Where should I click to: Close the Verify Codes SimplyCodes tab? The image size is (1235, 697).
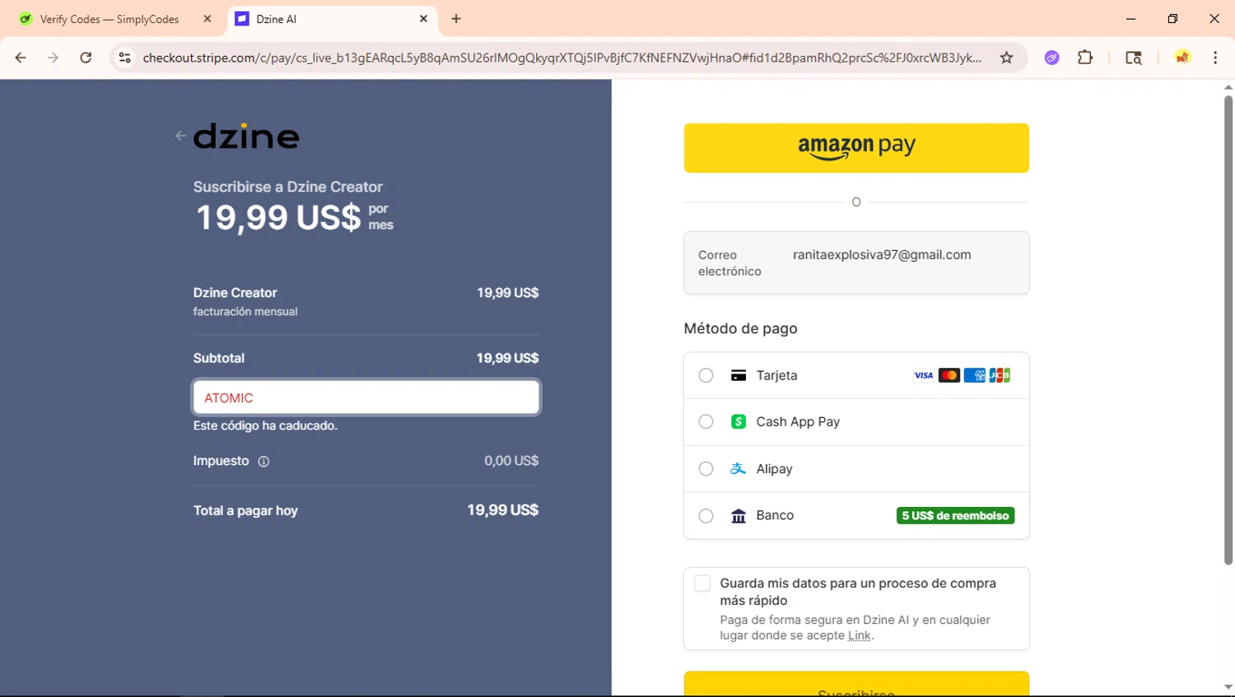(x=207, y=19)
